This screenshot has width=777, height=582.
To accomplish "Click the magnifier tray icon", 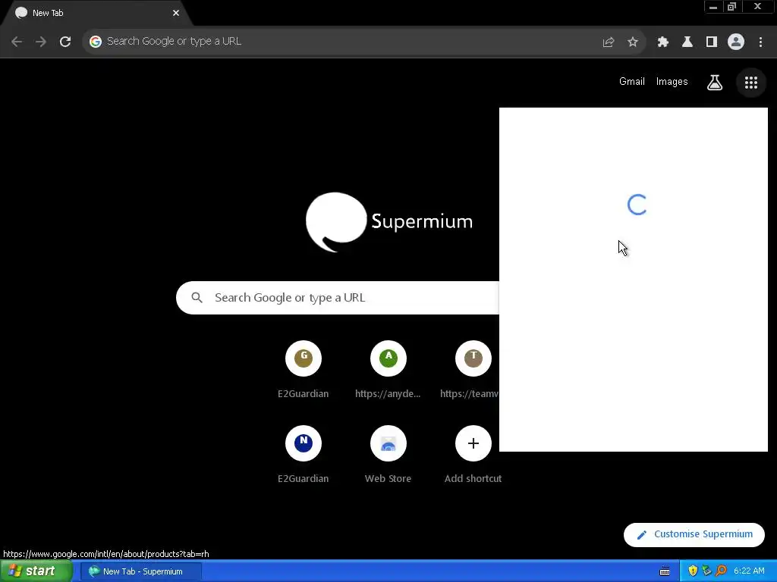I will (x=721, y=571).
